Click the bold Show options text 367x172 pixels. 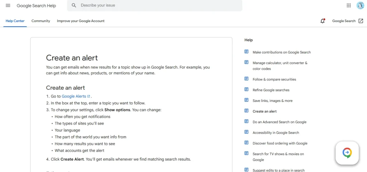[x=117, y=110]
